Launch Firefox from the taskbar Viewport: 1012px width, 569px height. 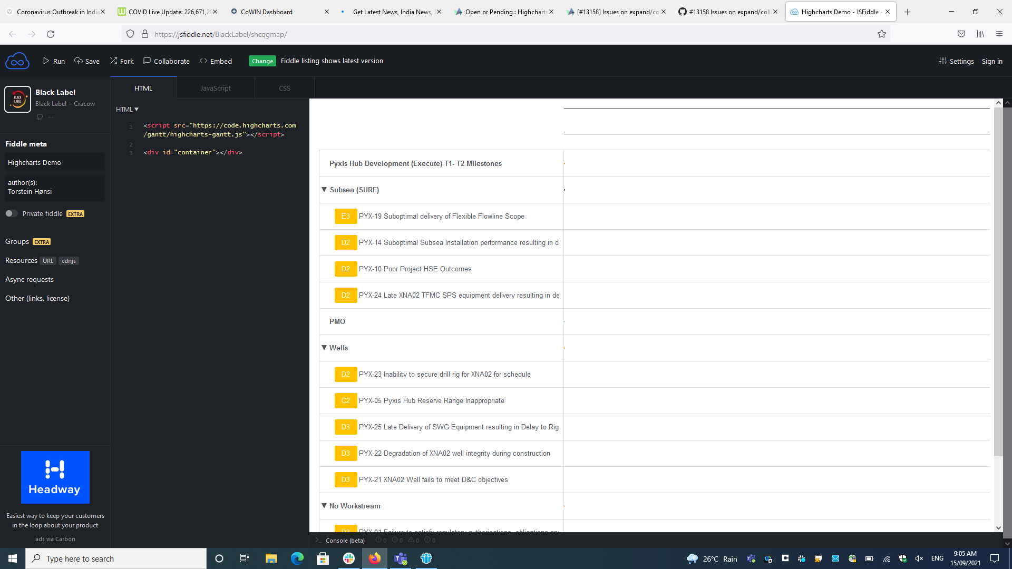pyautogui.click(x=375, y=558)
